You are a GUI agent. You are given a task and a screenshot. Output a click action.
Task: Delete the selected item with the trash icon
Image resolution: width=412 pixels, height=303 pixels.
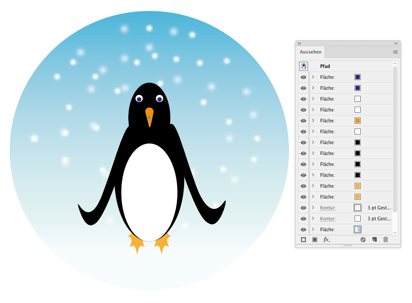pos(385,239)
